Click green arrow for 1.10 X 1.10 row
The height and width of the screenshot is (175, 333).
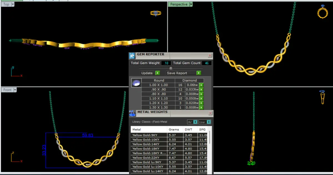click(201, 99)
